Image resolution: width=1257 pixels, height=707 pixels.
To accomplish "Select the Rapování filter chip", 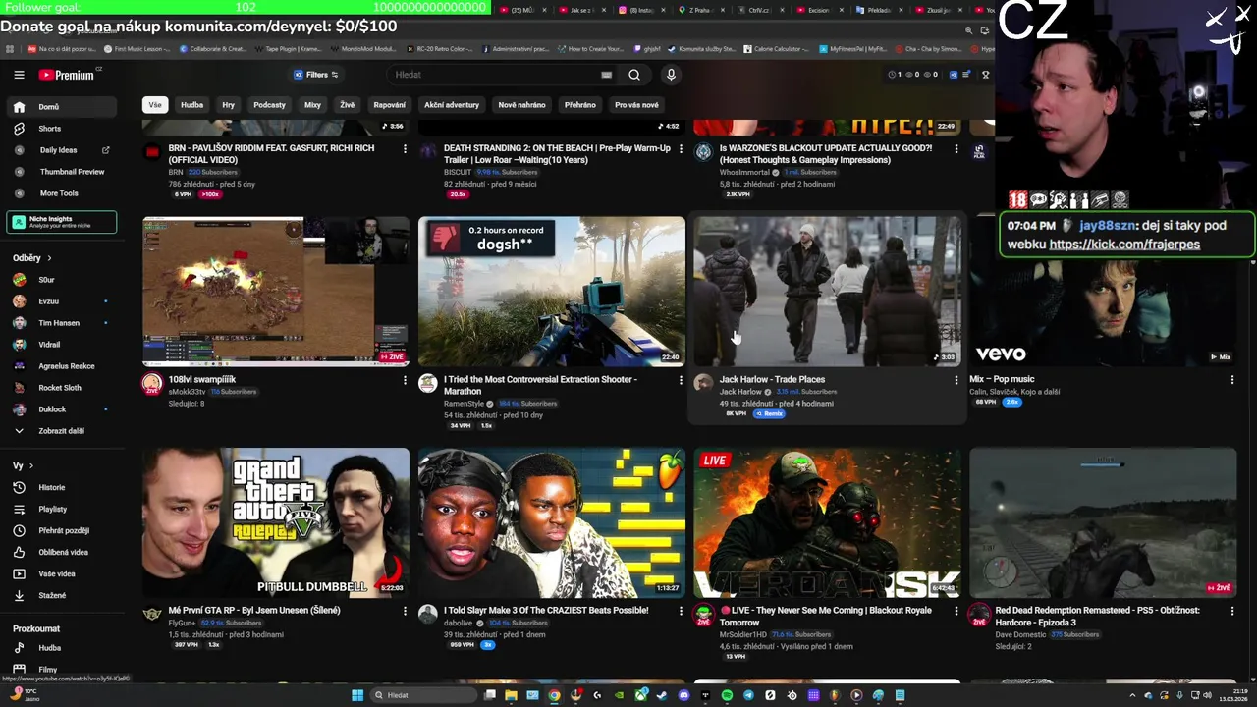I will click(389, 105).
